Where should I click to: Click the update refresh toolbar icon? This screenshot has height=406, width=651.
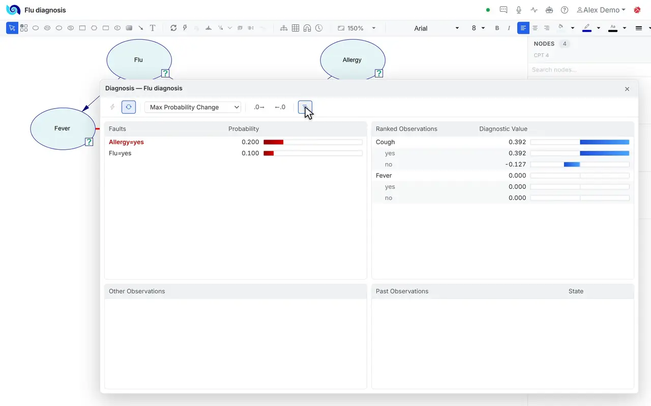[173, 28]
